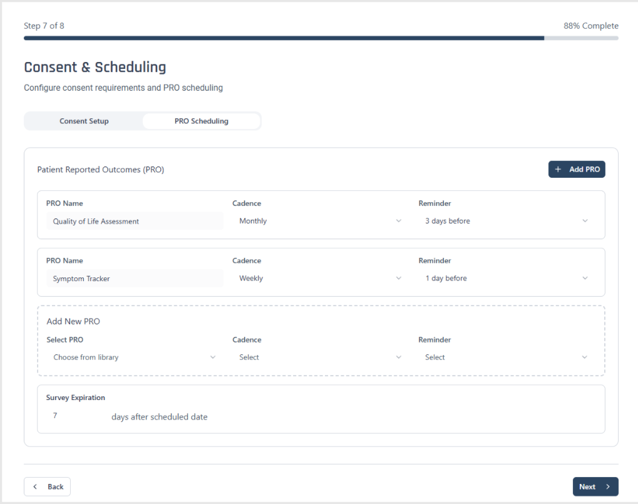Click the Patient Reported Outcomes (PRO) title
Screen dimensions: 638x504
[101, 170]
